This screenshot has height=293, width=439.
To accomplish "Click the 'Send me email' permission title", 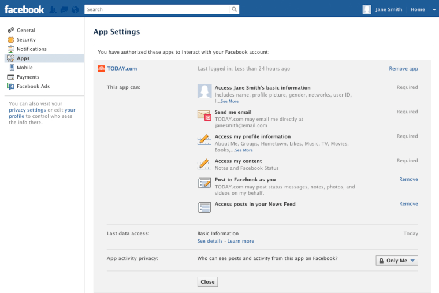I will pyautogui.click(x=233, y=112).
